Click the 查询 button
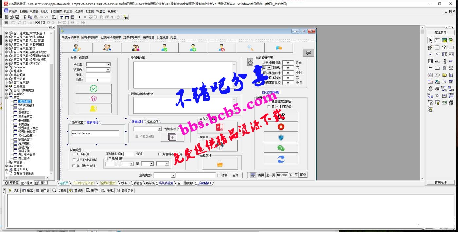Screen dimensions: 458x232 [x=235, y=175]
